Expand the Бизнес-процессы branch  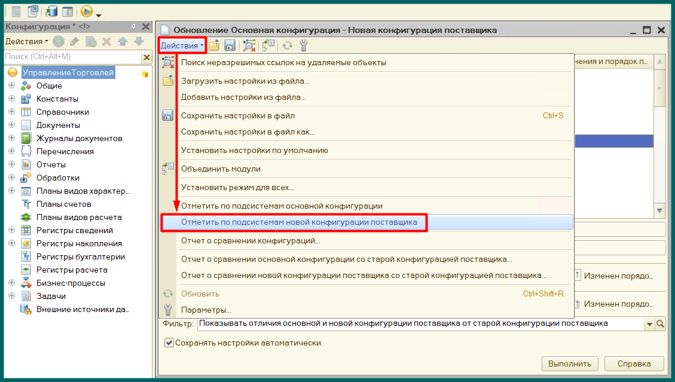click(11, 283)
